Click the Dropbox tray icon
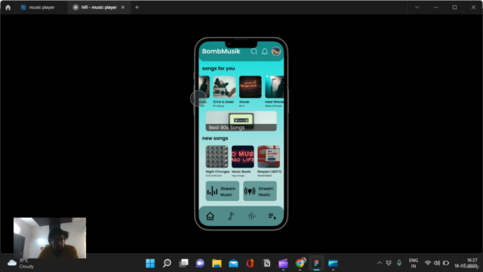483x272 pixels. (389, 263)
